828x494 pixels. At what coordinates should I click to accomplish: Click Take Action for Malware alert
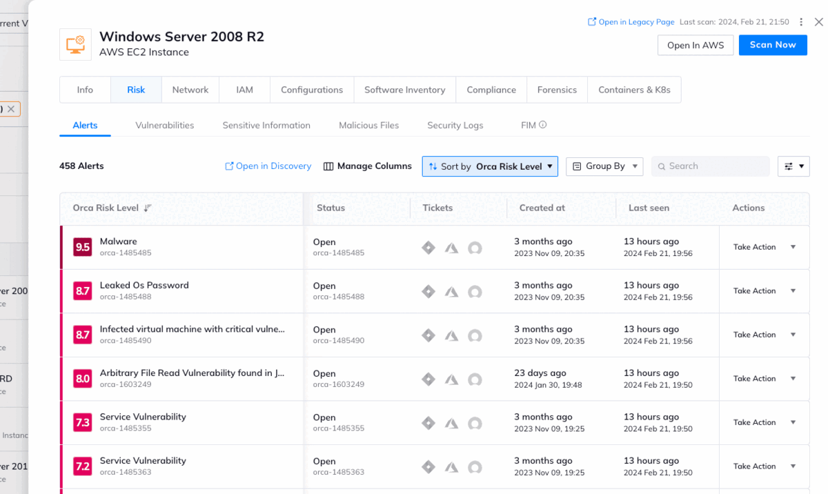[x=754, y=247]
